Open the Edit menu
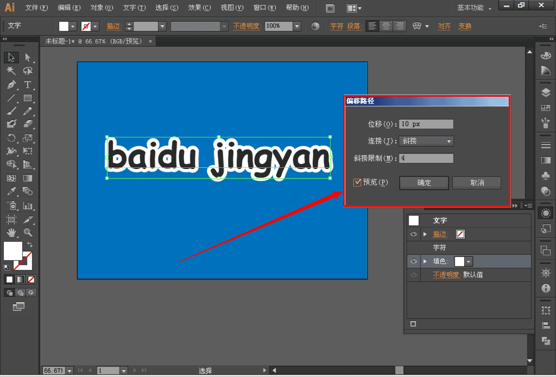Image resolution: width=556 pixels, height=377 pixels. [69, 7]
